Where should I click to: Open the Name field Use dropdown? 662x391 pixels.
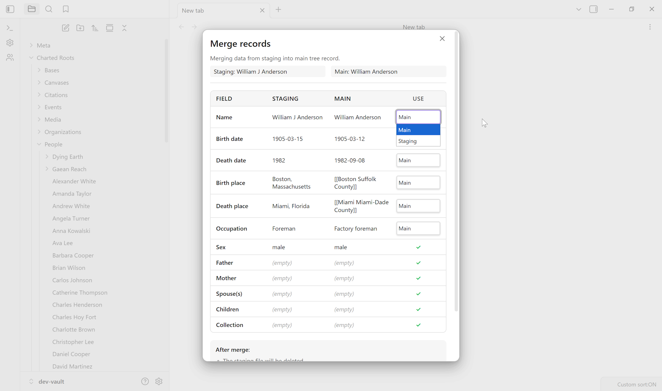pos(418,117)
